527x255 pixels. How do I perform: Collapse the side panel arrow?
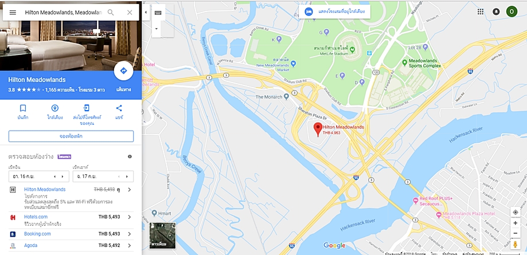click(x=146, y=13)
